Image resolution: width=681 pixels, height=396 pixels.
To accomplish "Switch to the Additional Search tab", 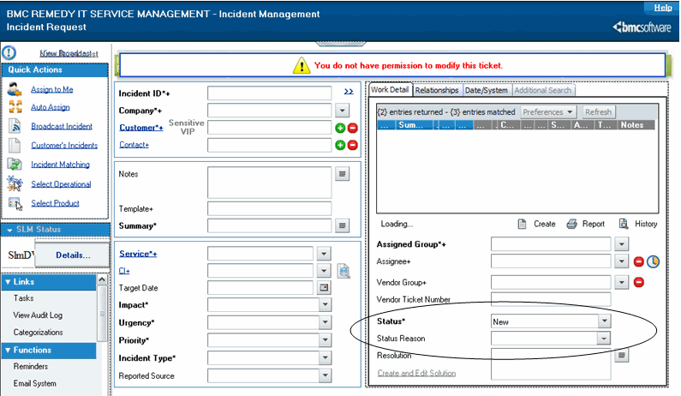I will tap(543, 90).
